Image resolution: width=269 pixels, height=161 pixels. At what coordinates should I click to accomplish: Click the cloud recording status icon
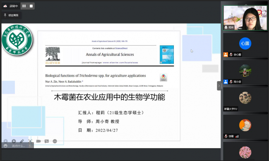coord(5,6)
